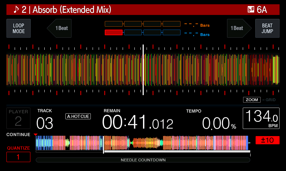This screenshot has width=286, height=171.
Task: Click the red cue marker triangle above overview waveform
Action: coord(35,134)
